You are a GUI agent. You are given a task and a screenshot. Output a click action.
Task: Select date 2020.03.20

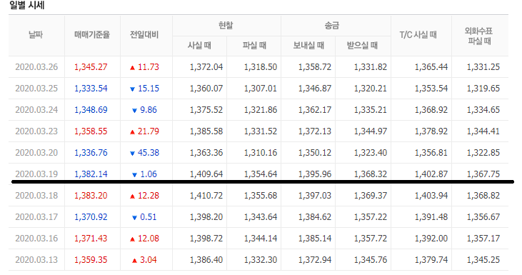pos(36,152)
